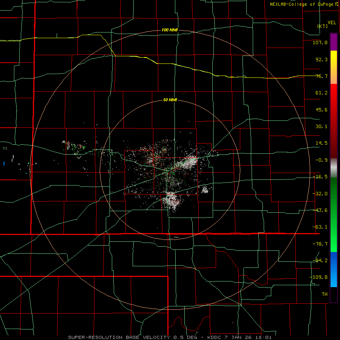Click the -63.1 velocity scale value

(x=320, y=227)
